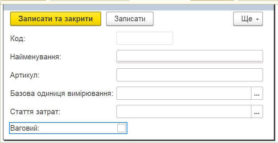The image size is (278, 143).
Task: Click the 'Базова одиниця вимірювання:' label
Action: (x=62, y=93)
